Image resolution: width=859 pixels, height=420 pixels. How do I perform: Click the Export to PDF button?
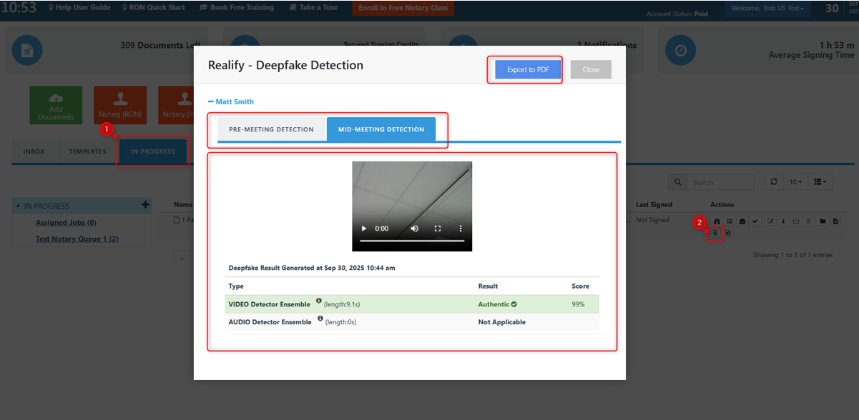pos(528,69)
